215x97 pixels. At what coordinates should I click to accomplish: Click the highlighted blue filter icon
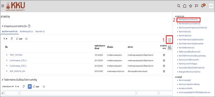pos(30,86)
